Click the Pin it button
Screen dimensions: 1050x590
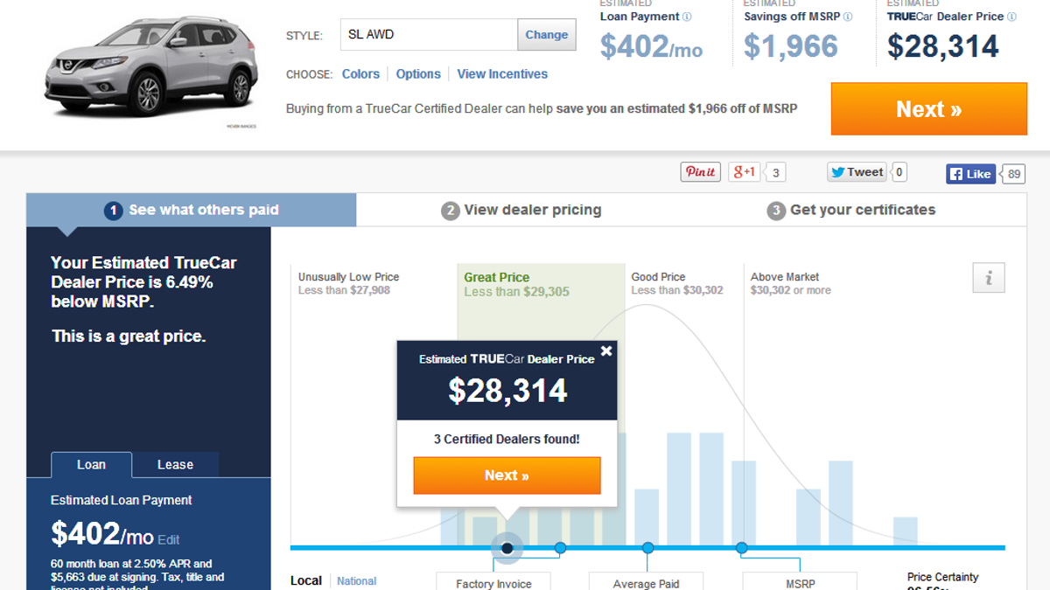coord(701,172)
